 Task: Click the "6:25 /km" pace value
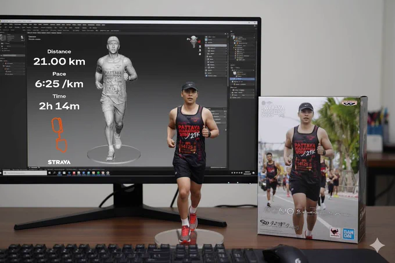coord(59,84)
